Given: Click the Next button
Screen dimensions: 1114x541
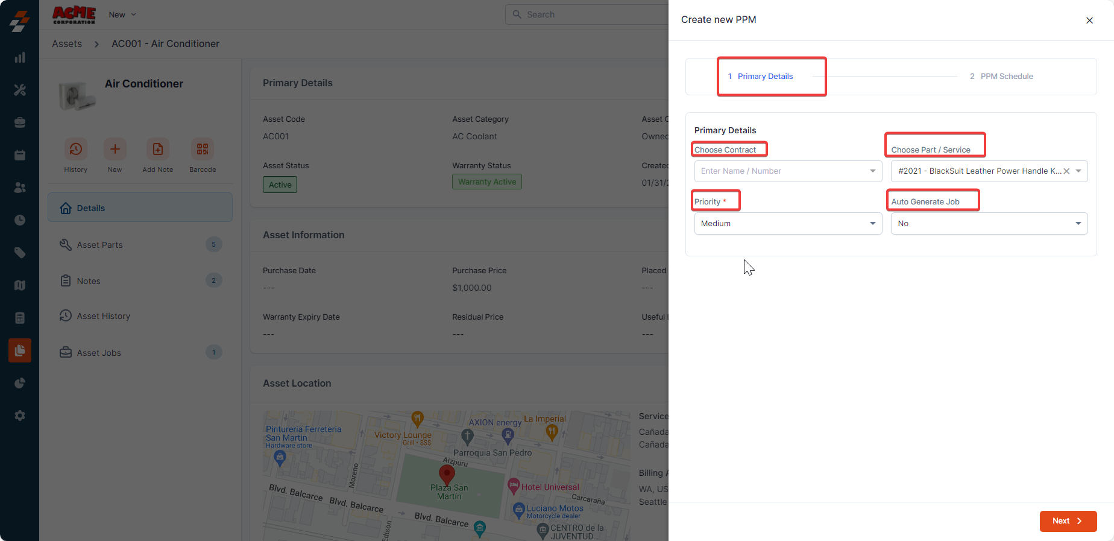Looking at the screenshot, I should coord(1068,521).
